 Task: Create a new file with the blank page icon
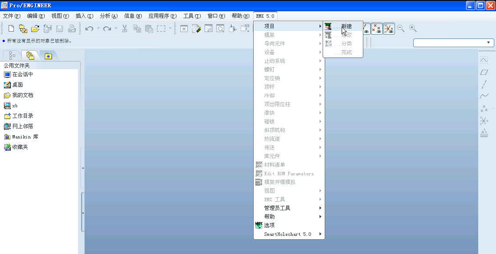(11, 29)
